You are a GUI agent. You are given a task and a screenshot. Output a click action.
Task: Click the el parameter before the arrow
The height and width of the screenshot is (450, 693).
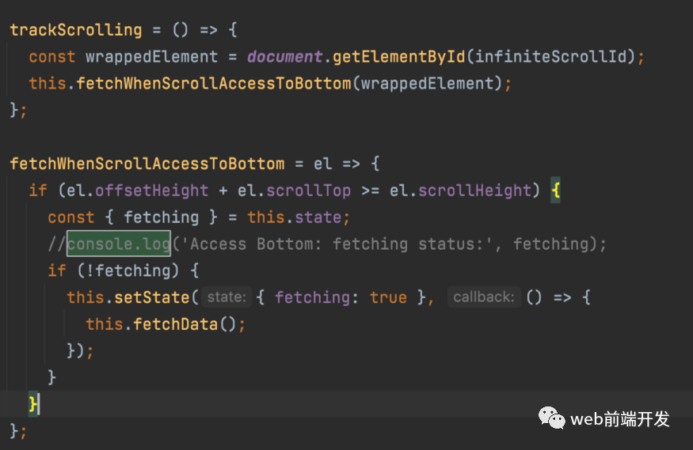click(x=322, y=164)
